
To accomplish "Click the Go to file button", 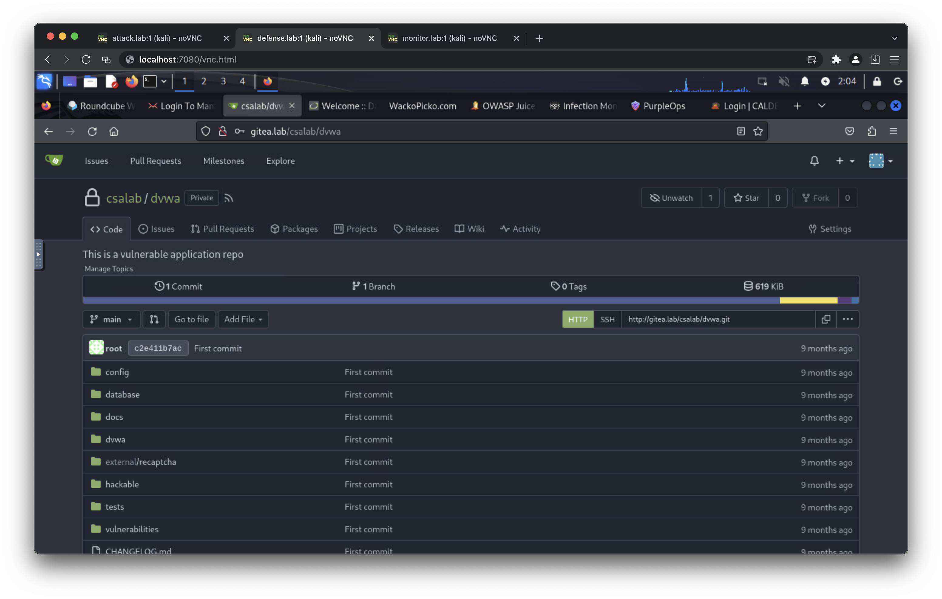I will coord(191,319).
